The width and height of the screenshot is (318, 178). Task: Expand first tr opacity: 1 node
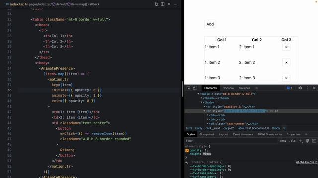tap(204, 107)
